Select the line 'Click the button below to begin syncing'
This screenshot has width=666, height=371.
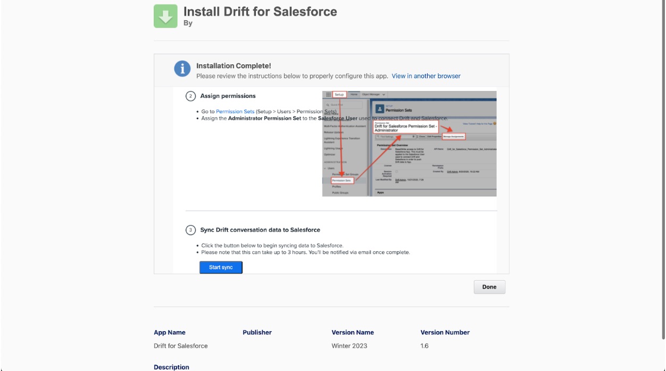pyautogui.click(x=272, y=246)
